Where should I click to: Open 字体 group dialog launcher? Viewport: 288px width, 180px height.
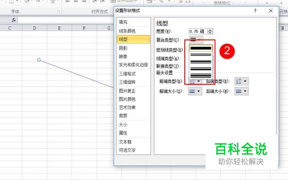coord(59,11)
